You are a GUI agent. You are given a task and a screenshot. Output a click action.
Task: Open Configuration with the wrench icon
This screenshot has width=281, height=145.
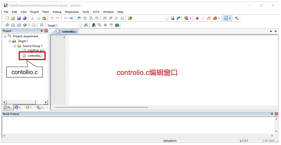[x=237, y=18]
